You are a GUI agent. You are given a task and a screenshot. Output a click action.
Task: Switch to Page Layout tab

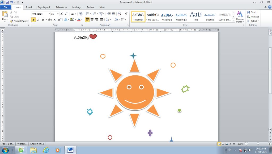44,7
